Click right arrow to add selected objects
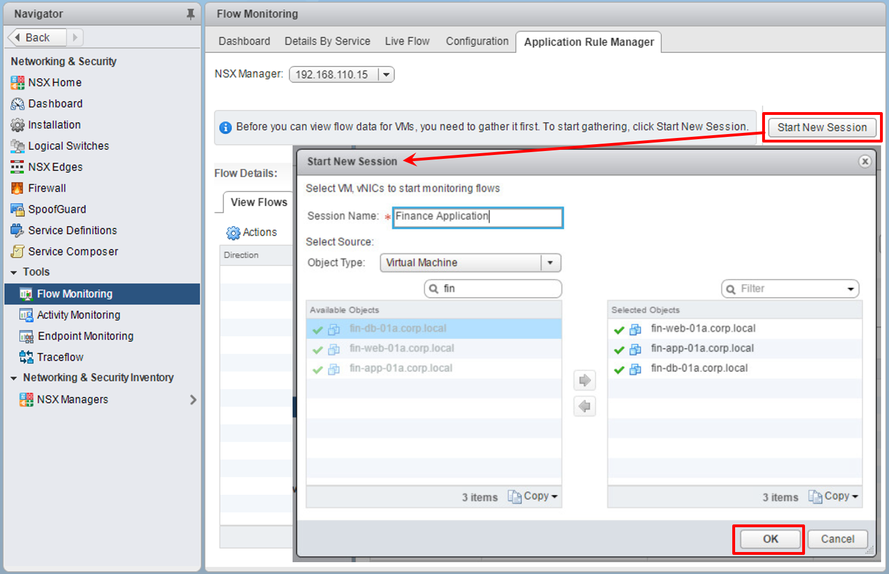 click(x=585, y=380)
